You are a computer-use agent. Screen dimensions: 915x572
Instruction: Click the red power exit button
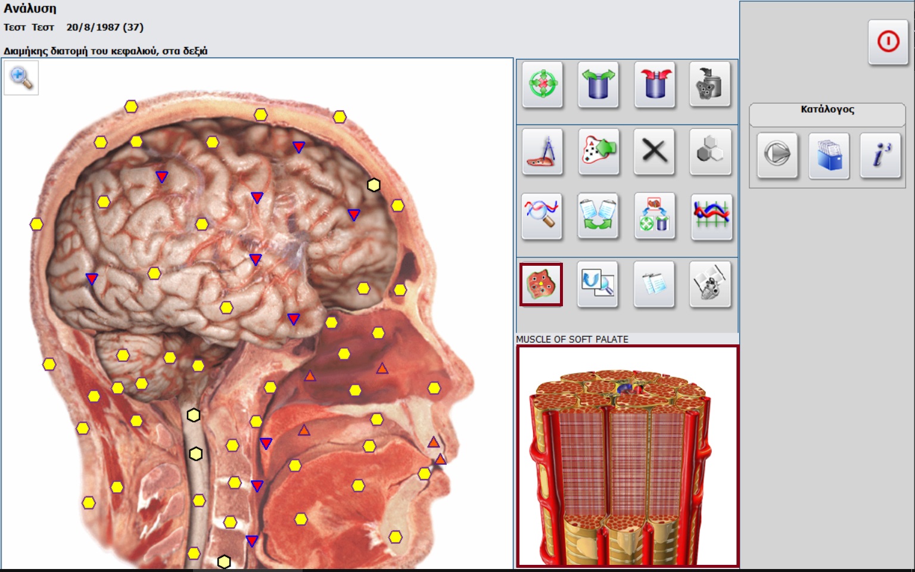click(888, 42)
